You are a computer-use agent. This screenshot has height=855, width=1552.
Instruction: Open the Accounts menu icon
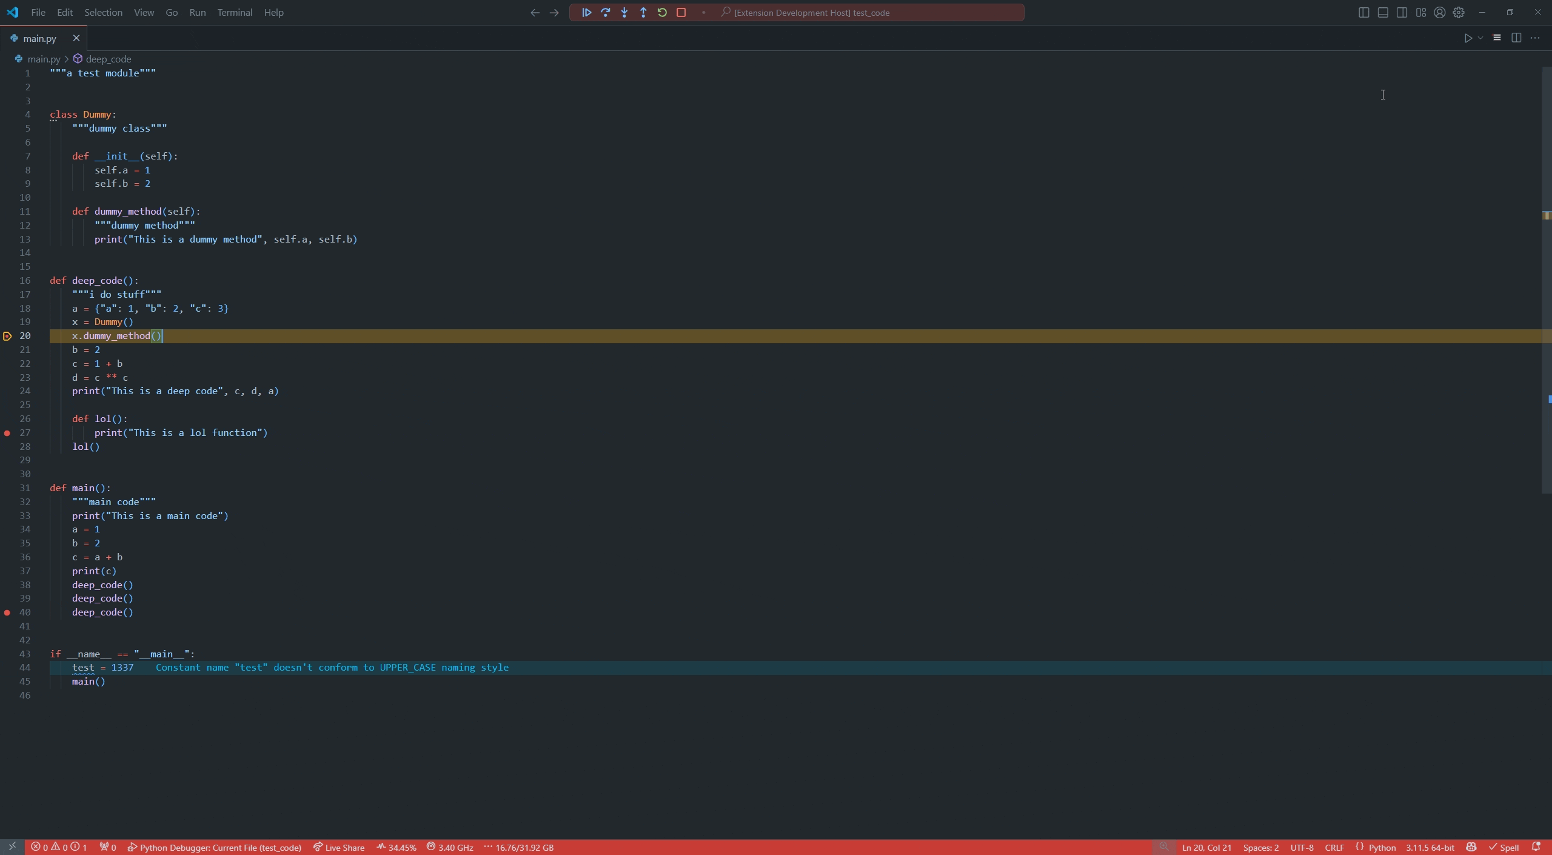[1440, 12]
